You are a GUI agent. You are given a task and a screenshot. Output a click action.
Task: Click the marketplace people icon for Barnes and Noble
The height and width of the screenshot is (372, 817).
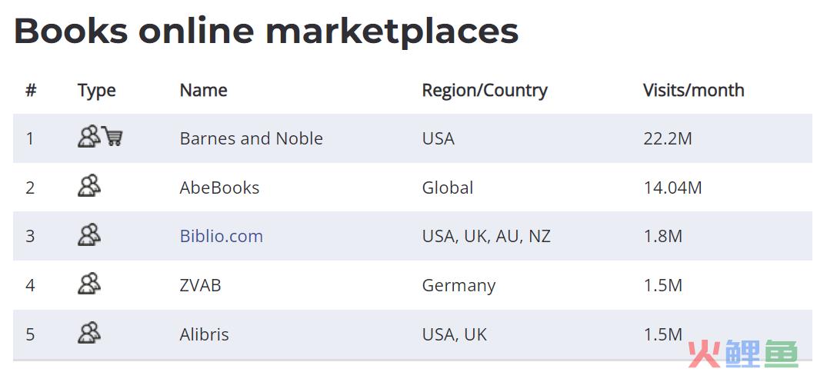pos(89,137)
